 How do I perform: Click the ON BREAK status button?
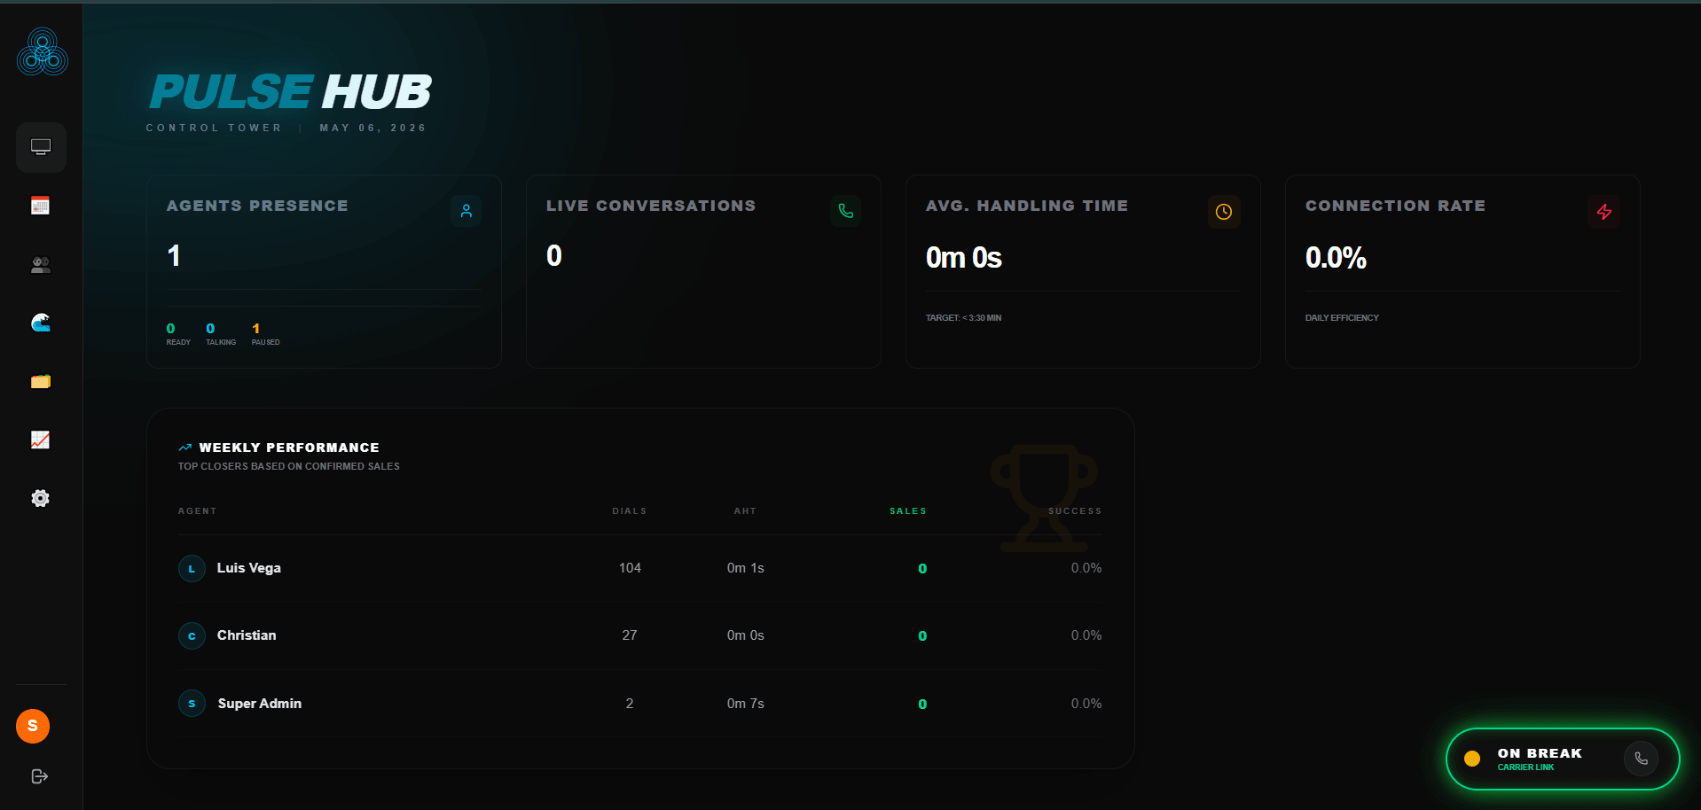click(1563, 759)
